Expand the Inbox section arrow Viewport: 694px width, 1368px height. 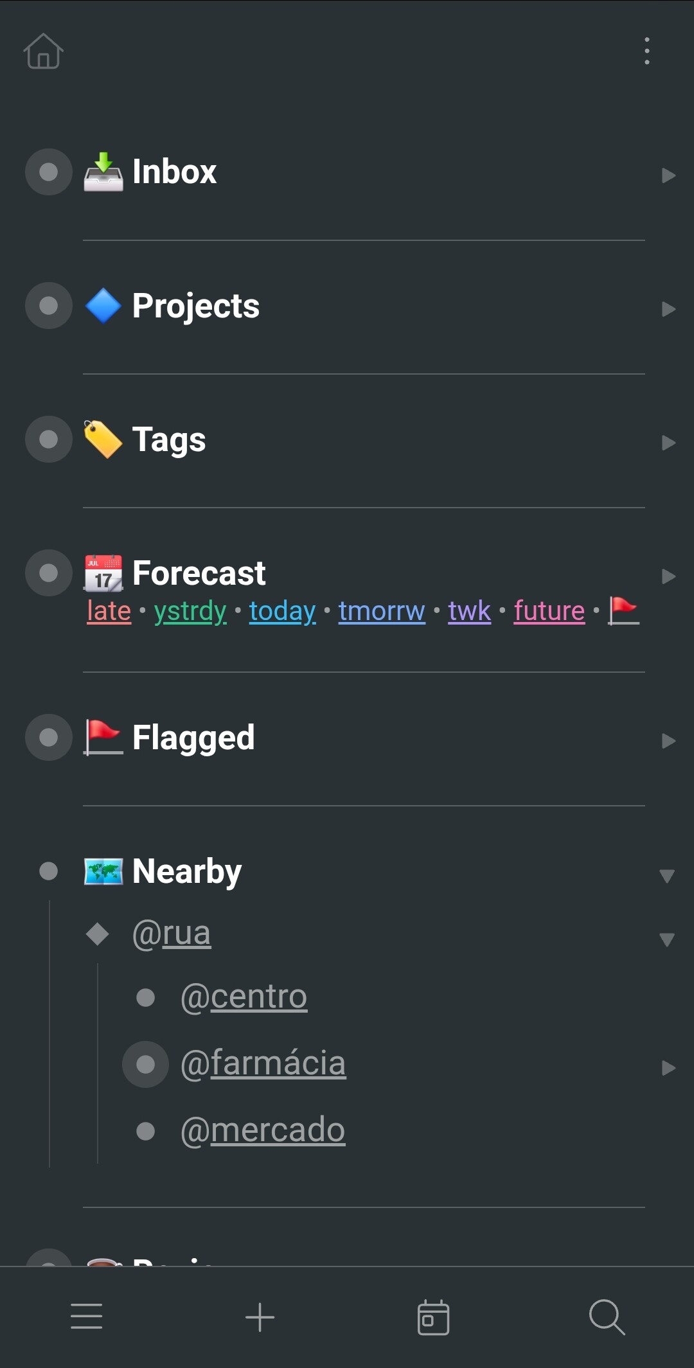[668, 175]
